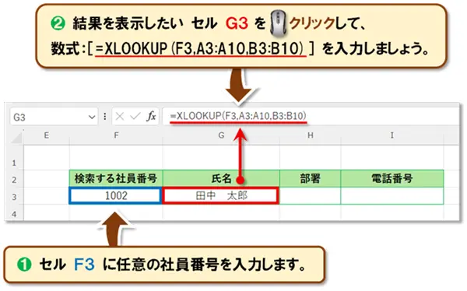Select row 4 header

click(14, 213)
